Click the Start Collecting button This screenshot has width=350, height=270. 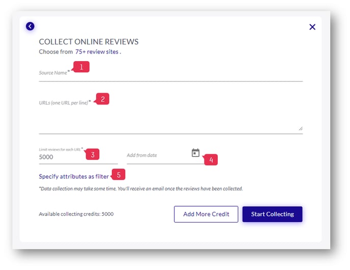272,214
